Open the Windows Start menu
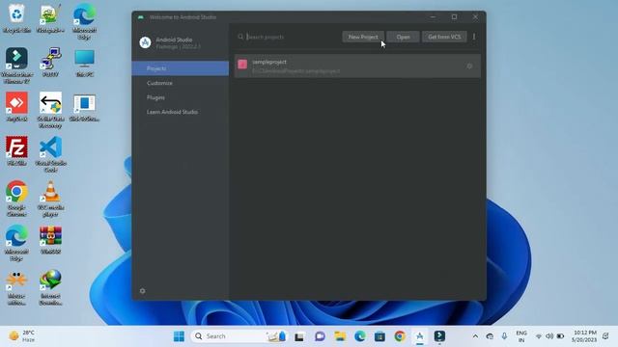The width and height of the screenshot is (618, 347). (x=179, y=336)
